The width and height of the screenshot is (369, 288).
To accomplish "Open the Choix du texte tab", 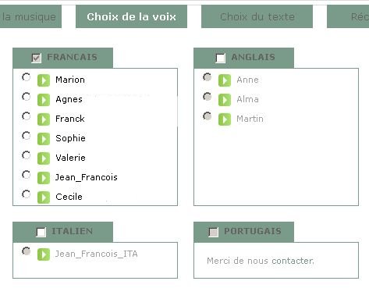I will [257, 16].
